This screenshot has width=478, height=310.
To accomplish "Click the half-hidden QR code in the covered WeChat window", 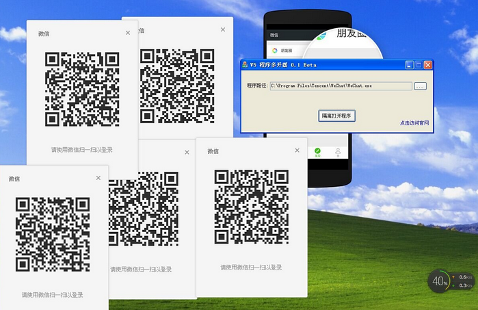I will [x=144, y=209].
